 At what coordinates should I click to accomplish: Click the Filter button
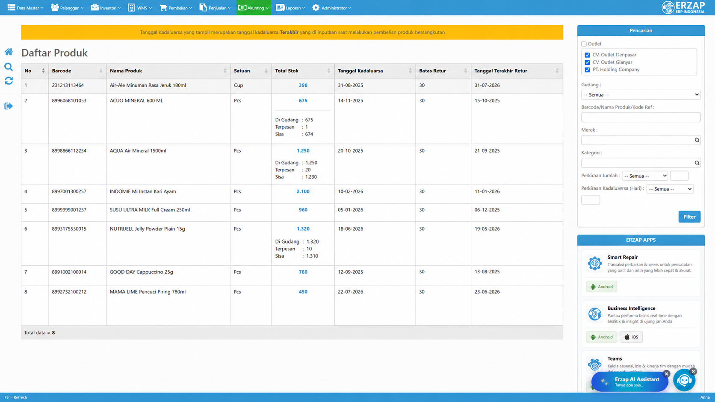pos(689,217)
